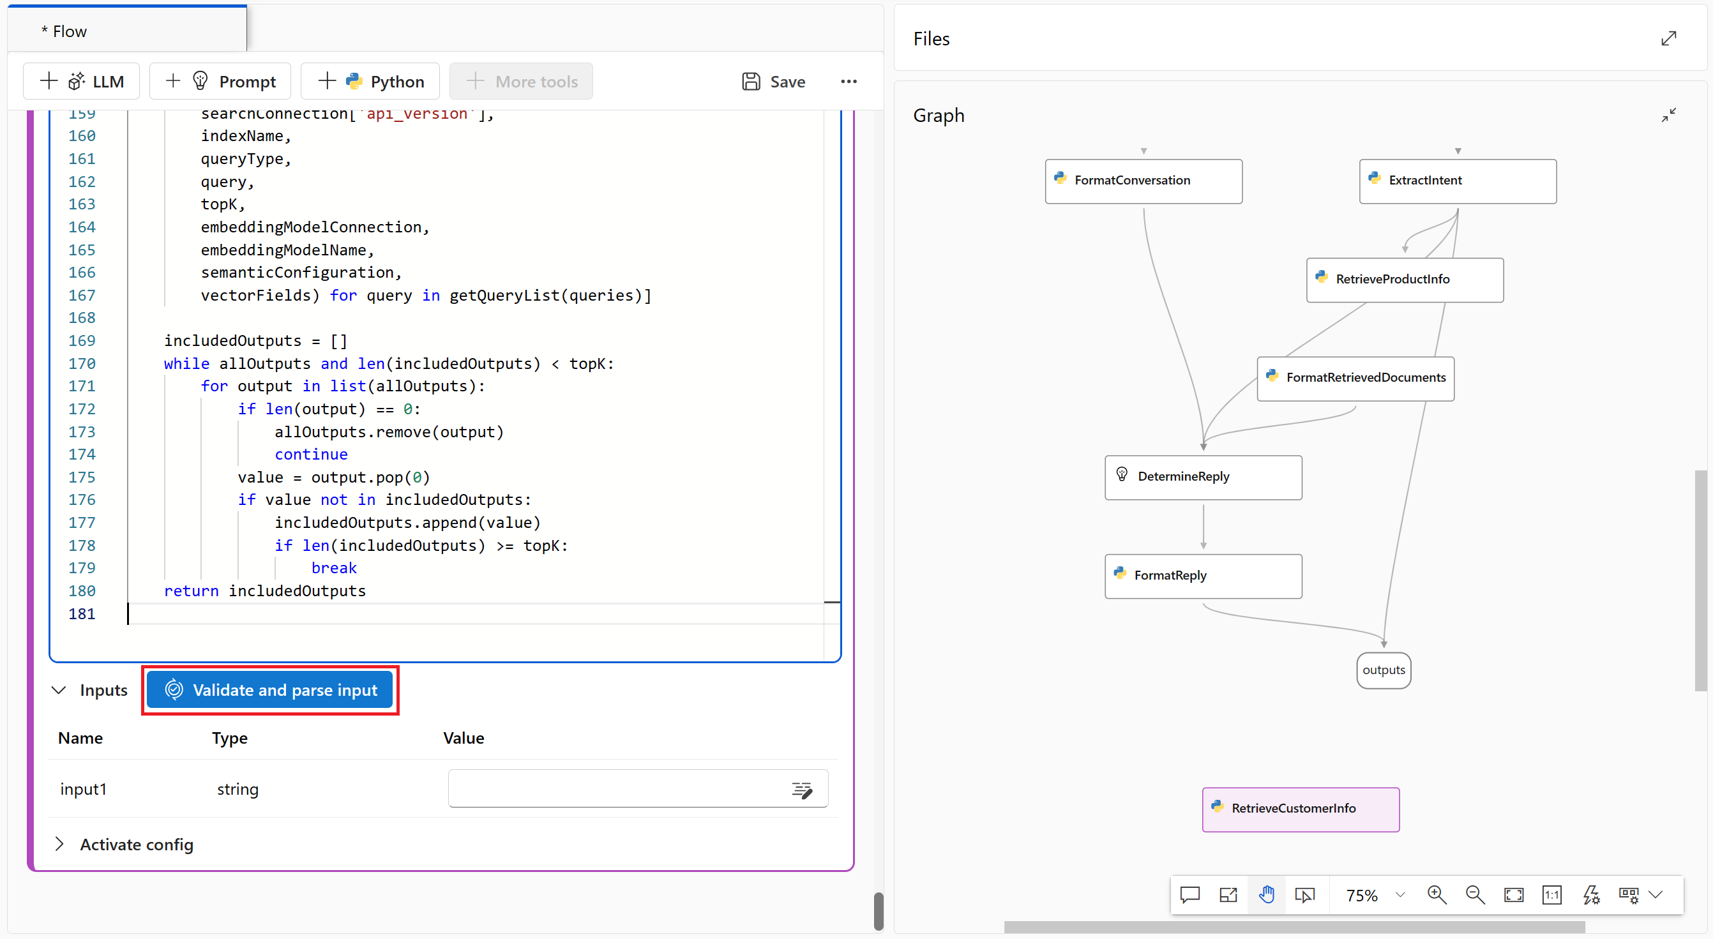Select the FormatConversation graph node
The image size is (1713, 939).
click(x=1143, y=181)
